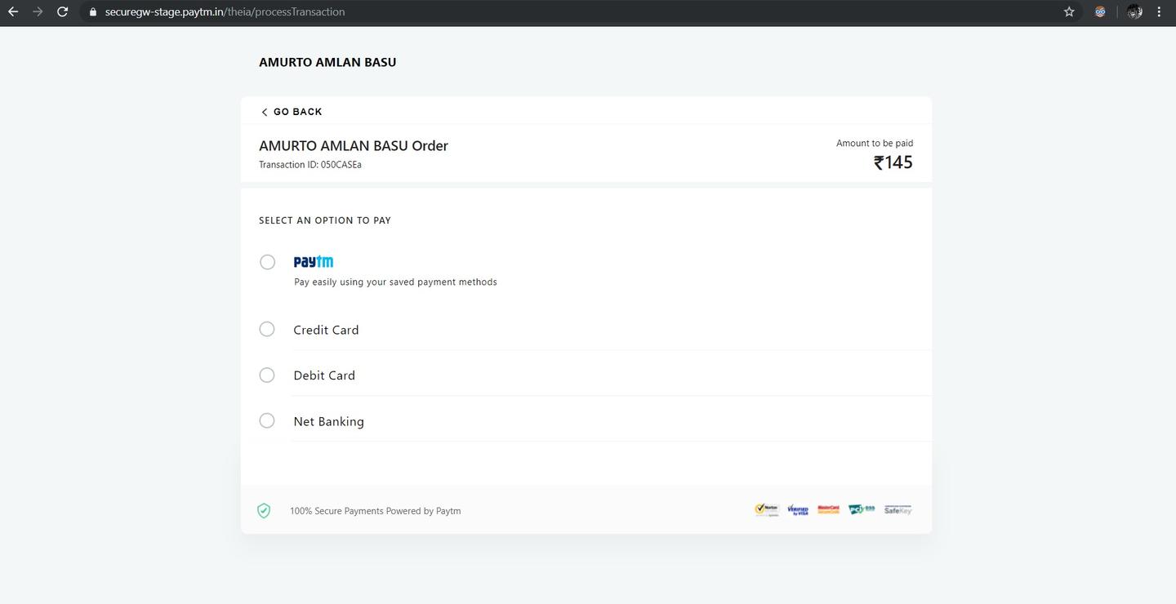1176x604 pixels.
Task: Click the PCI DSS badge
Action: pyautogui.click(x=862, y=509)
